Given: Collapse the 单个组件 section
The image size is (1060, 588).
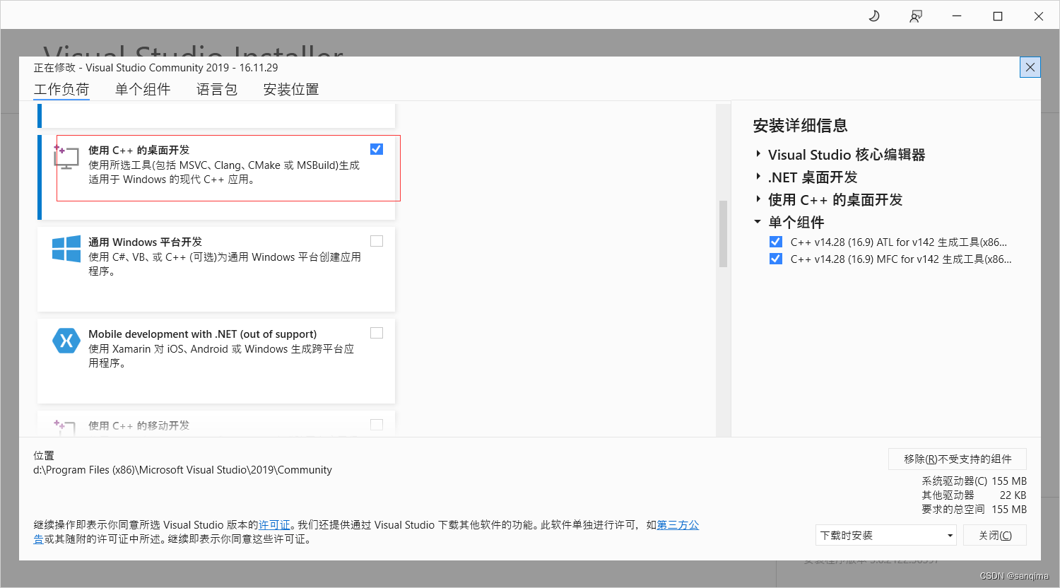Looking at the screenshot, I should (x=758, y=222).
